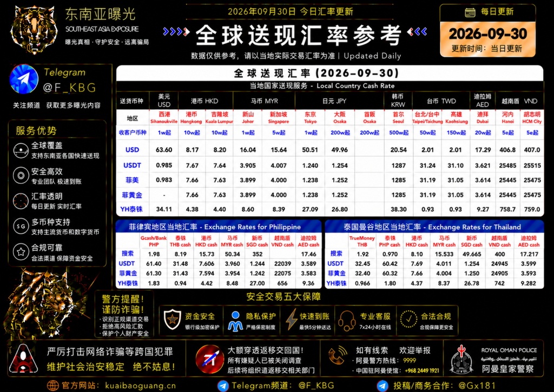
Task: Click the blue chevron arrows left of 全球送现汇率参考
Action: tap(176, 32)
